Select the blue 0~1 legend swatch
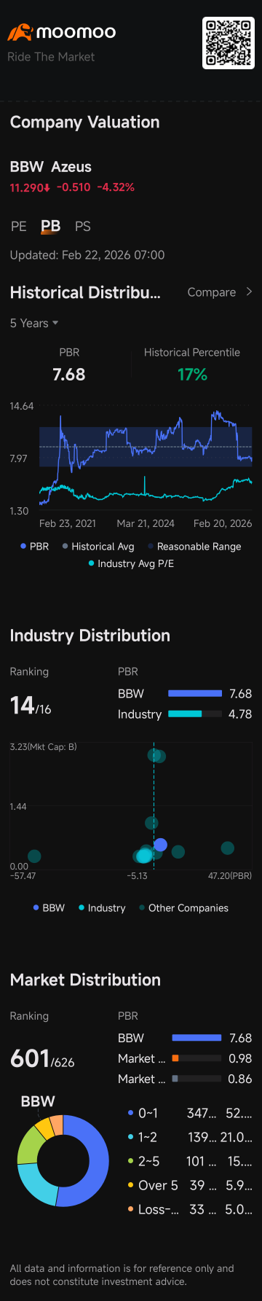Viewport: 262px width, 1301px height. pos(130,1113)
